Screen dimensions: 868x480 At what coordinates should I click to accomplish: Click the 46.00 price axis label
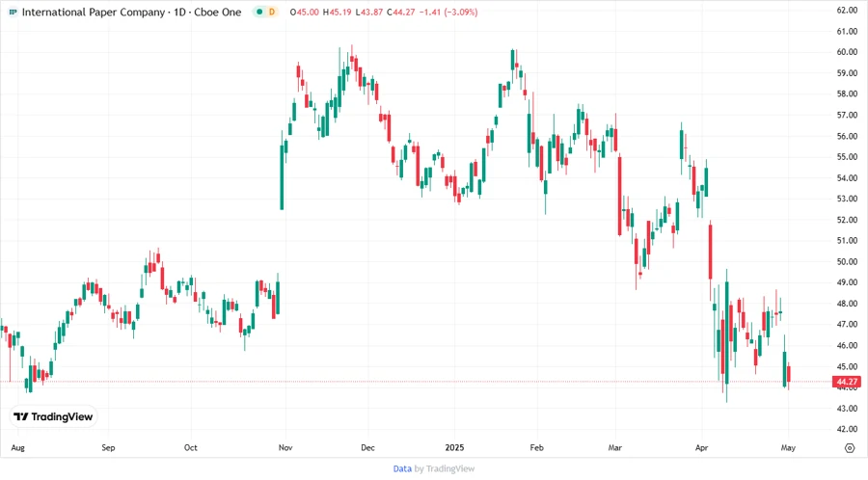point(847,346)
